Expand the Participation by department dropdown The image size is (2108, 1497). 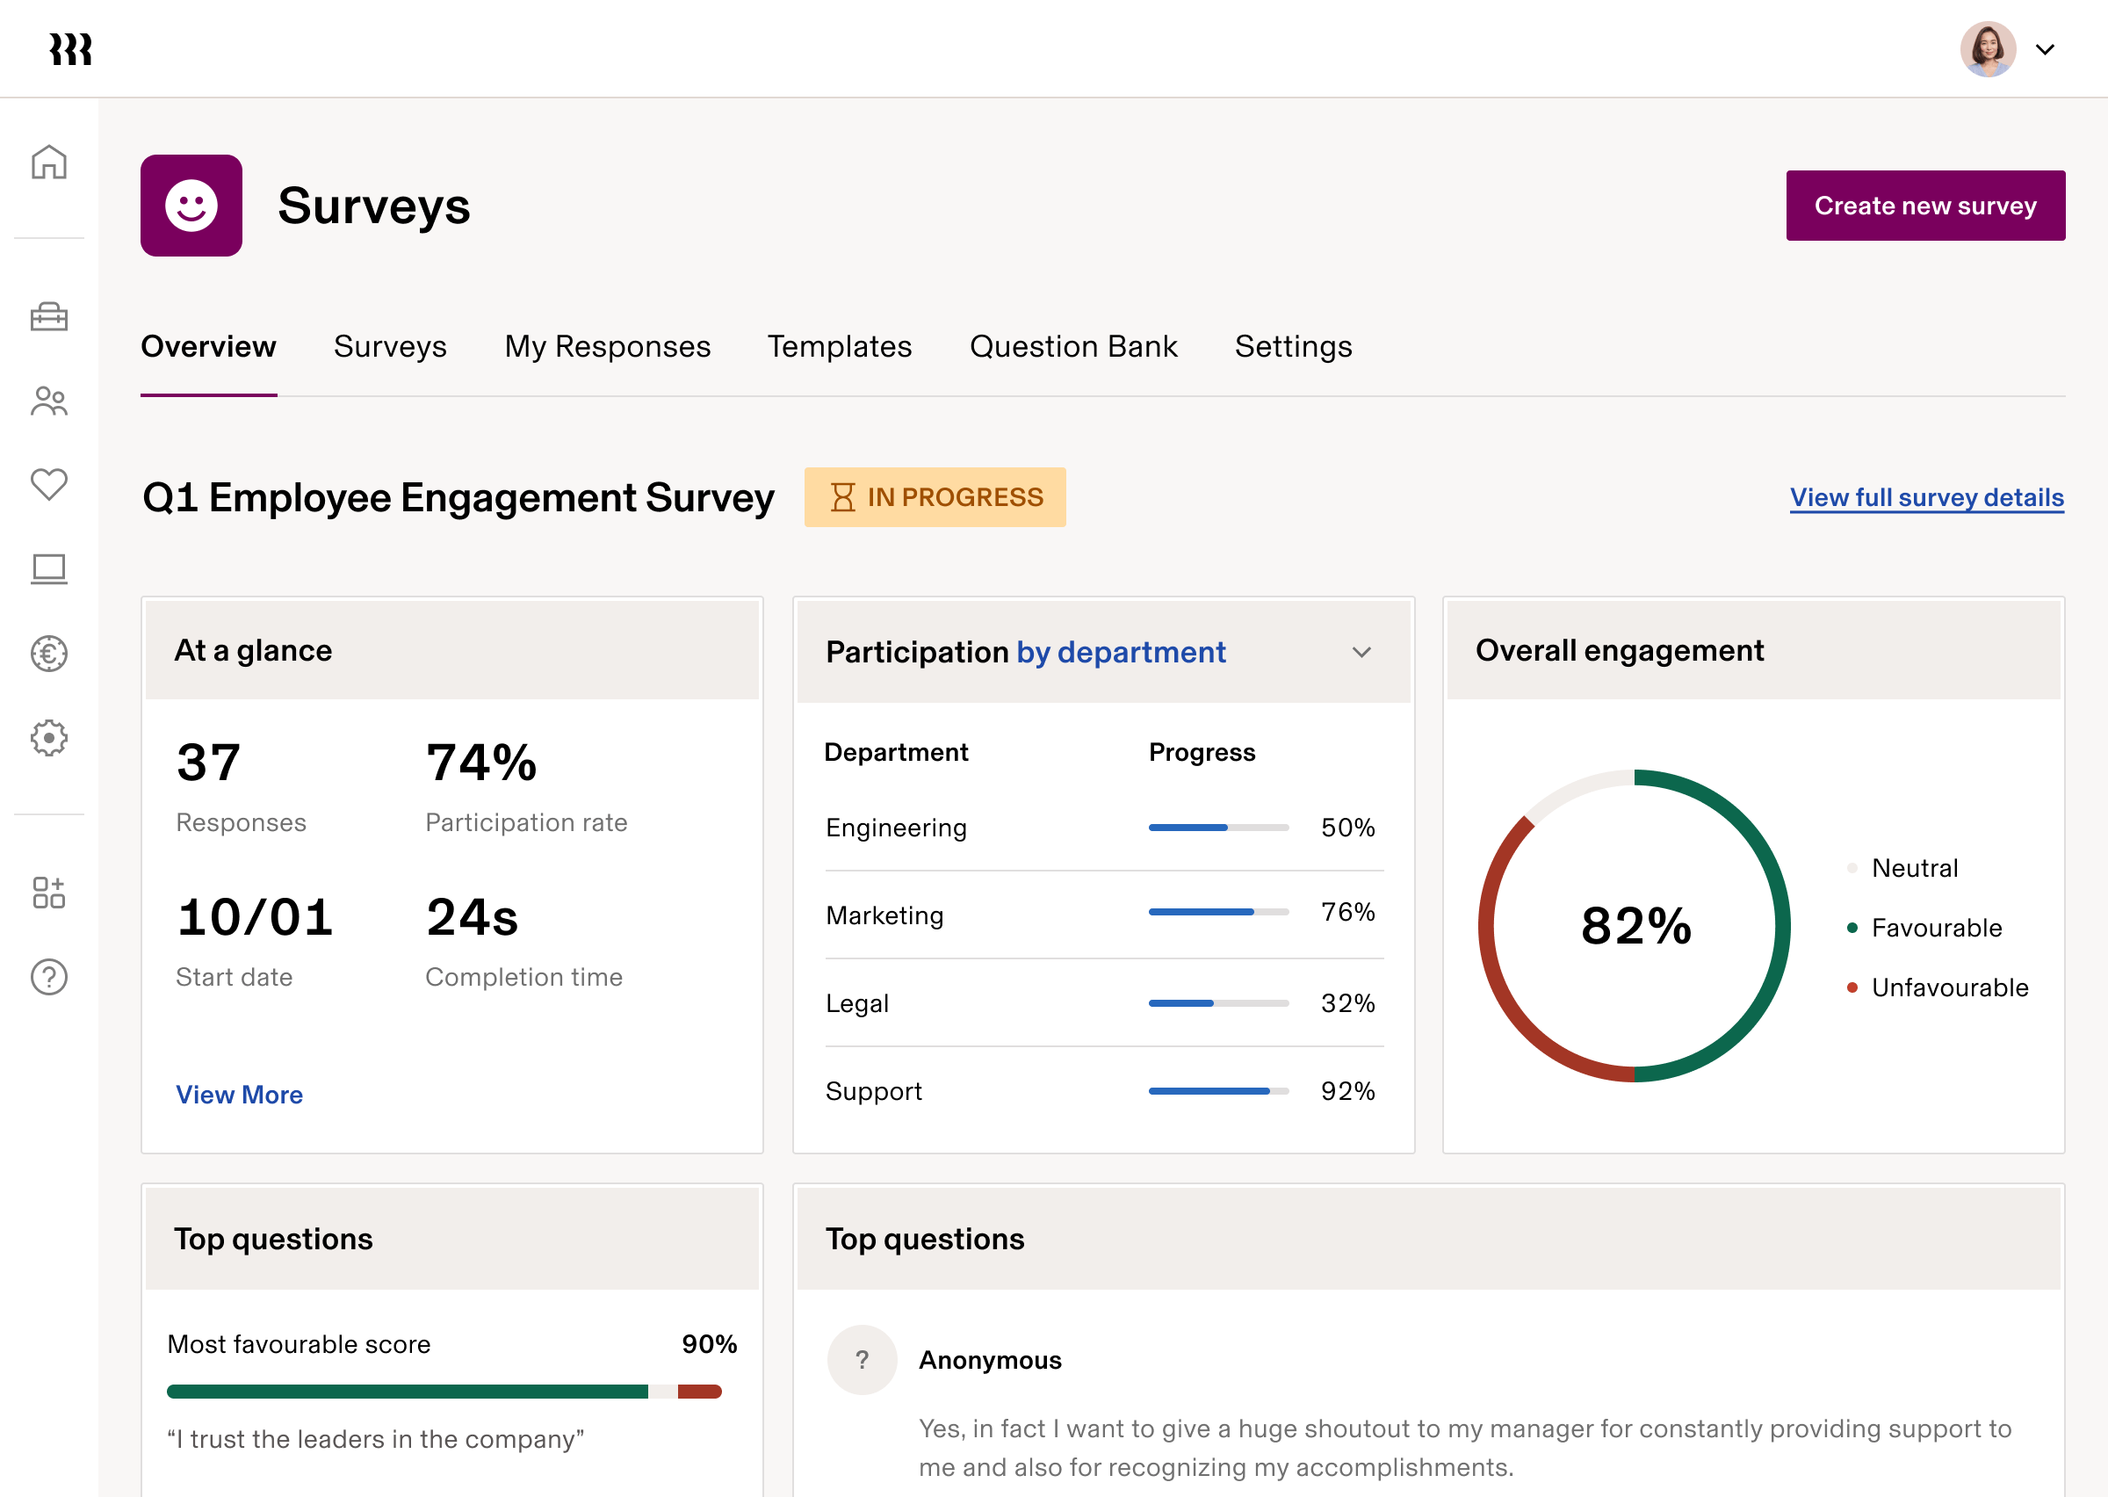(1361, 653)
